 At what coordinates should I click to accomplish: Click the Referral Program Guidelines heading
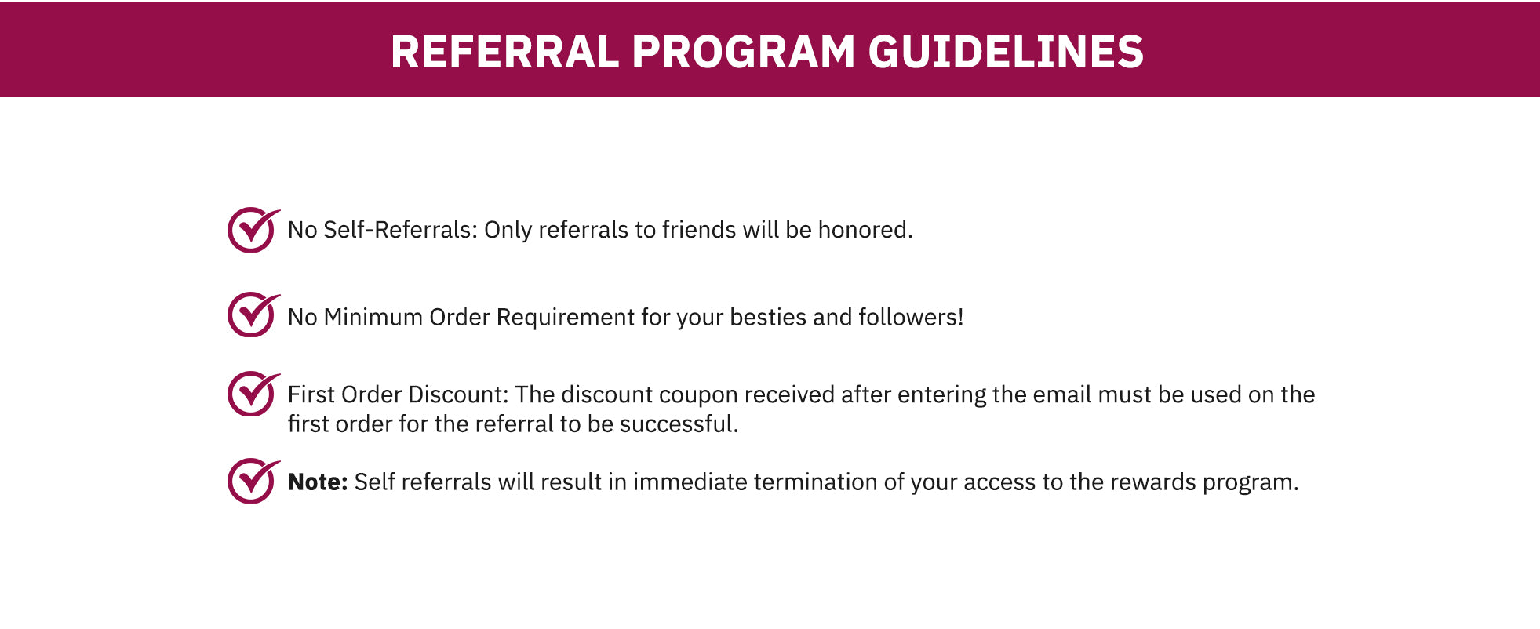pyautogui.click(x=767, y=52)
